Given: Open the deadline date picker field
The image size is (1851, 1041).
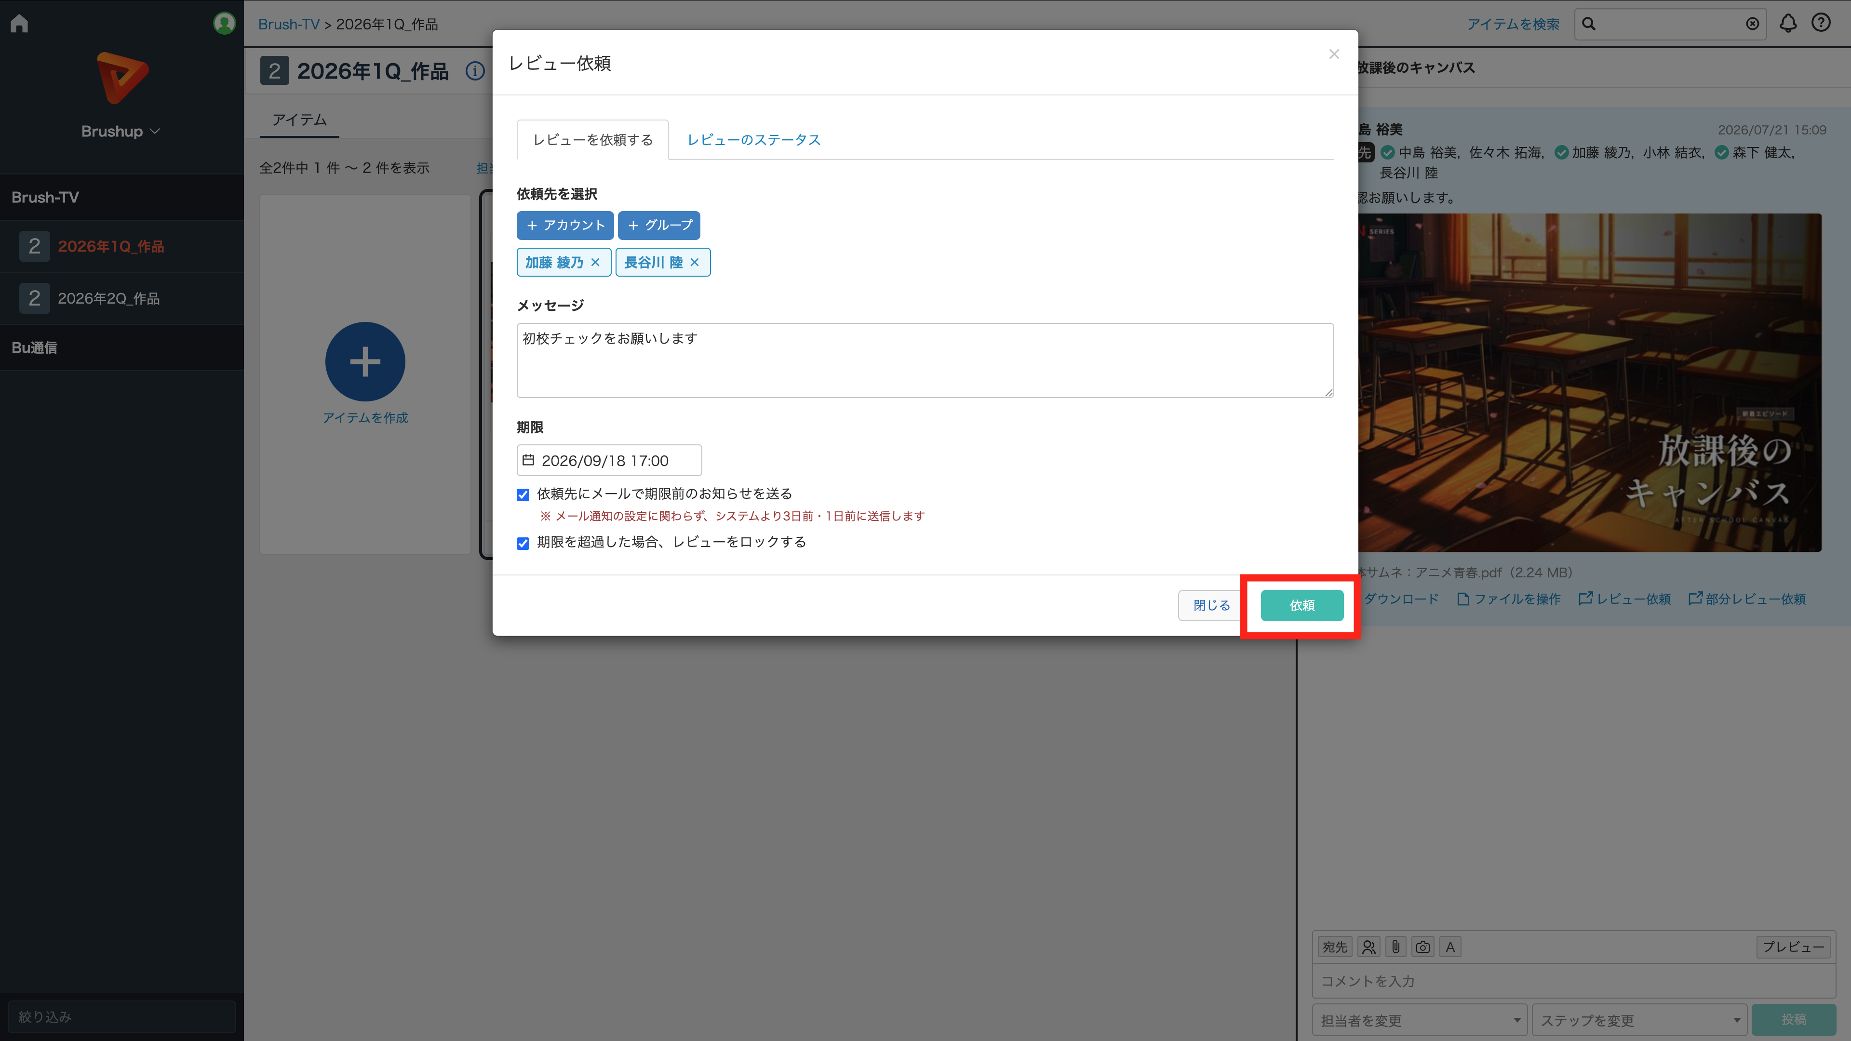Looking at the screenshot, I should coord(609,461).
